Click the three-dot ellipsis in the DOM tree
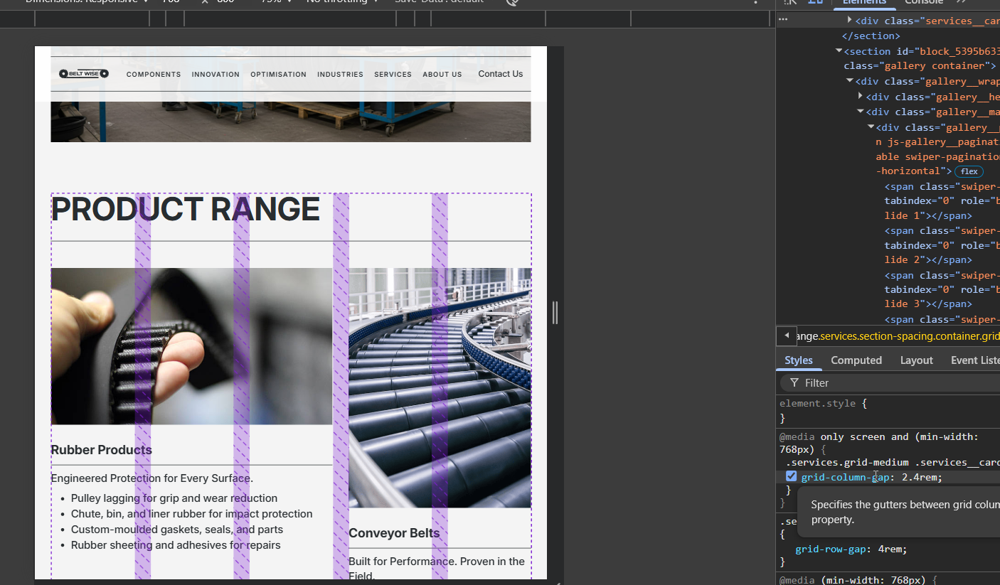This screenshot has width=1000, height=585. 783,20
